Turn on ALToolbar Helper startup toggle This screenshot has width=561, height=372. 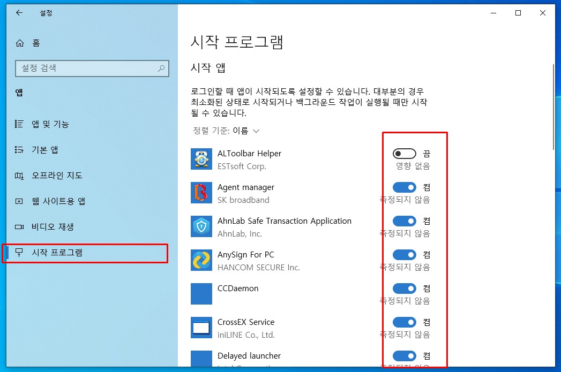(405, 154)
